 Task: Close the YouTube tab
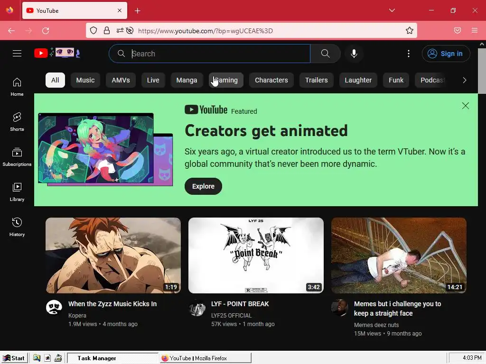pos(120,10)
